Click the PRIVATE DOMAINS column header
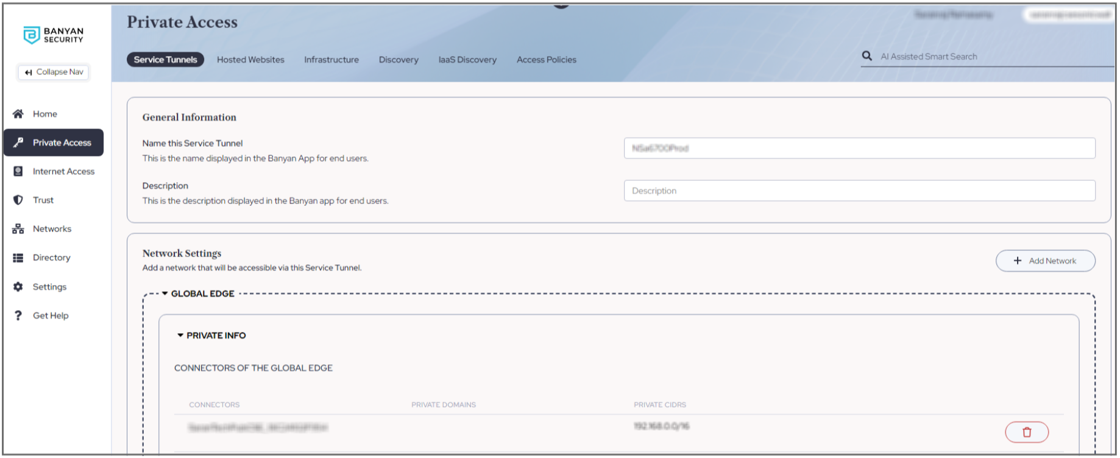 pyautogui.click(x=444, y=405)
